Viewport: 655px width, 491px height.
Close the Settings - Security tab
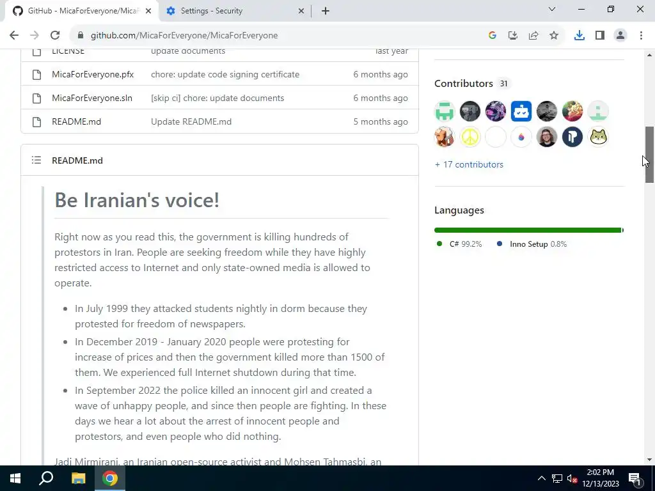click(301, 12)
